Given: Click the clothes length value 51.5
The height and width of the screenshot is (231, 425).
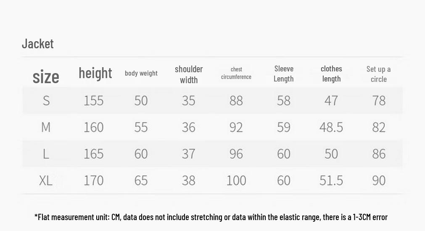Looking at the screenshot, I should (x=331, y=180).
